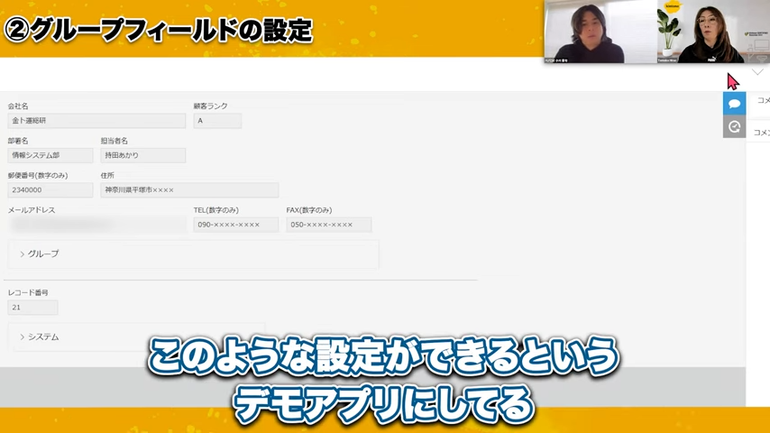Click the 会社名 field showing 金ト運総研
The height and width of the screenshot is (433, 770).
click(96, 121)
